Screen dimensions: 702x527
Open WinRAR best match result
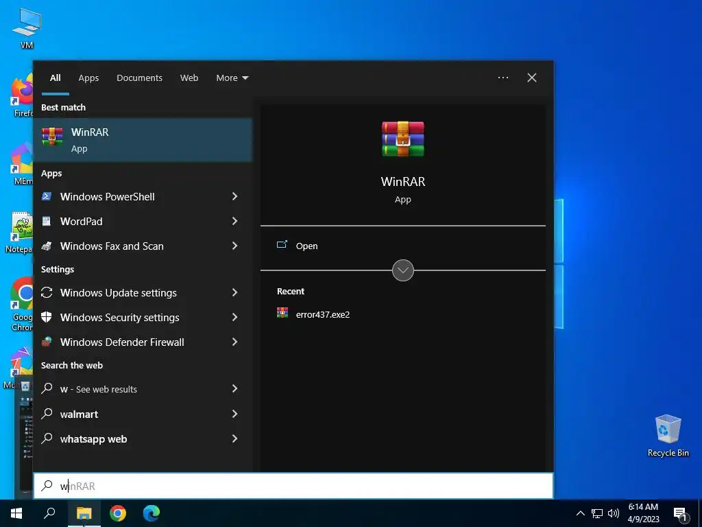click(x=143, y=140)
